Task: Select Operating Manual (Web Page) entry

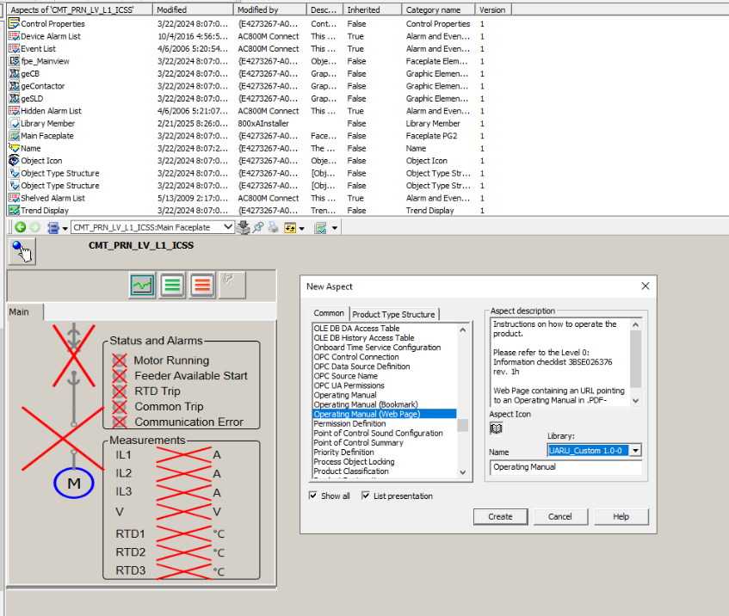Action: pos(385,414)
